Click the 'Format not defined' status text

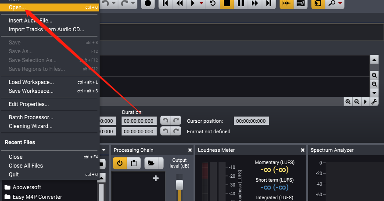pyautogui.click(x=208, y=132)
